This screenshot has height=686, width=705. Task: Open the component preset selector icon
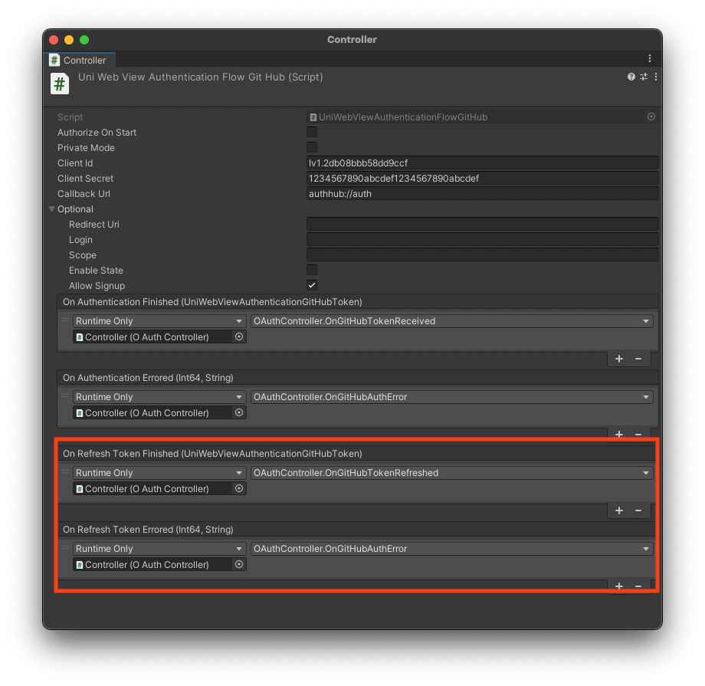644,77
